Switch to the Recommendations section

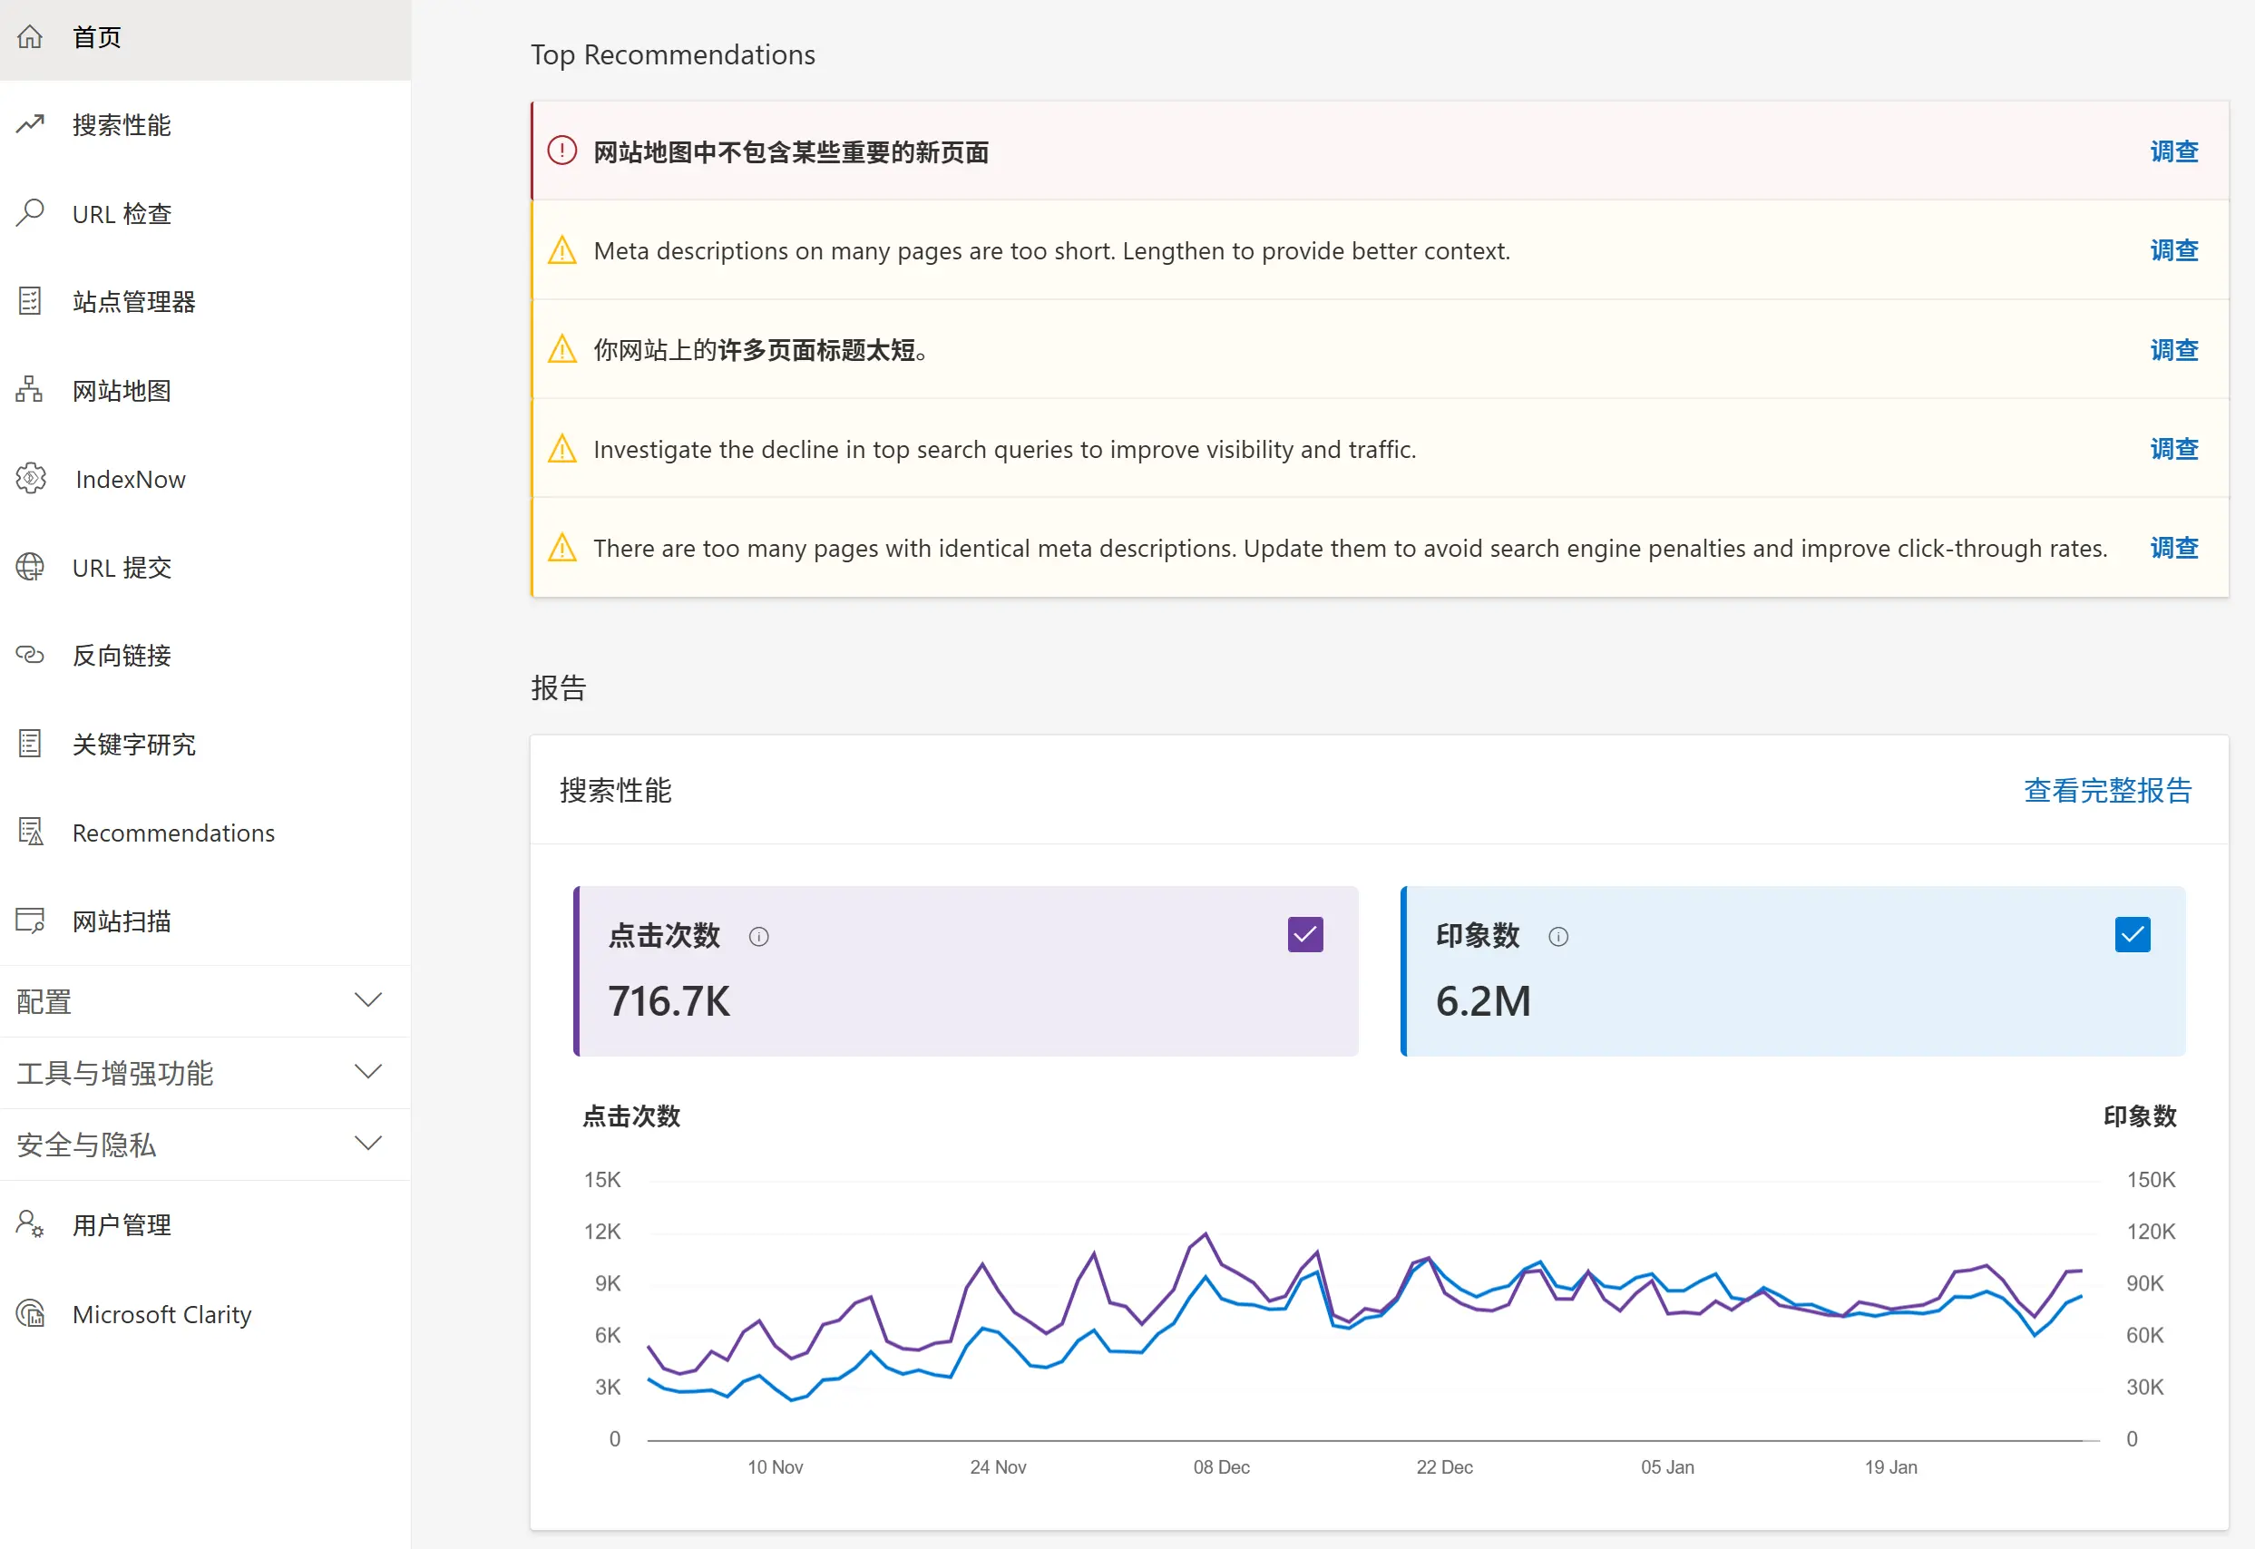tap(172, 832)
